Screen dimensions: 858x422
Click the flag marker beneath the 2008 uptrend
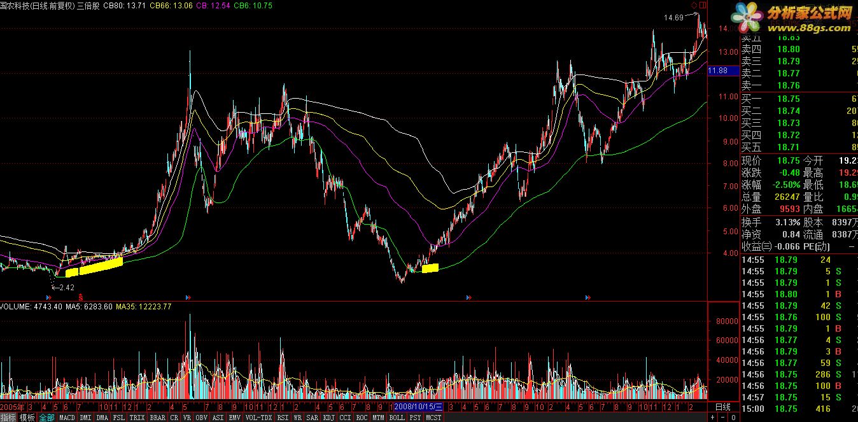(x=469, y=297)
